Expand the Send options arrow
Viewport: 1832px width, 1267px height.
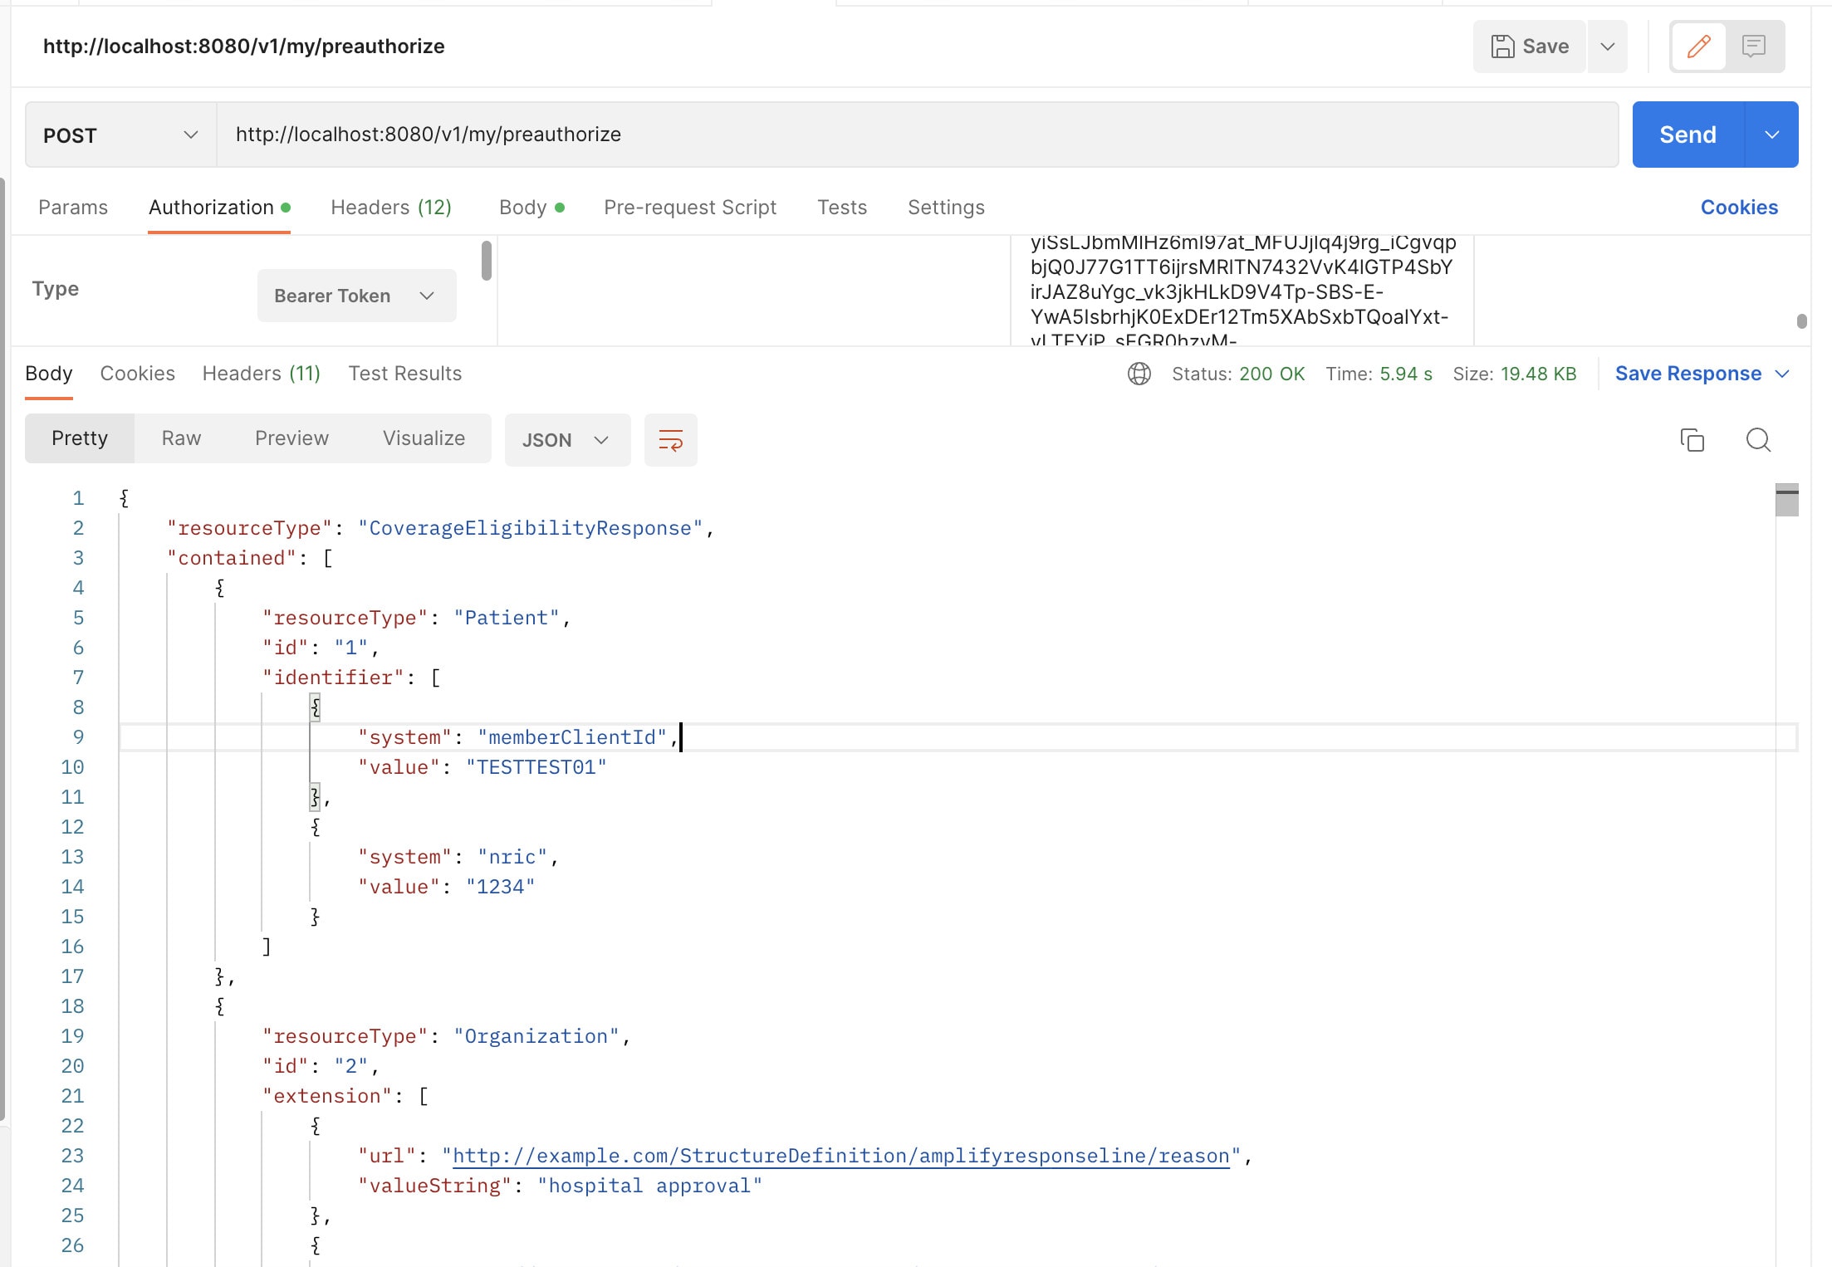click(x=1772, y=135)
